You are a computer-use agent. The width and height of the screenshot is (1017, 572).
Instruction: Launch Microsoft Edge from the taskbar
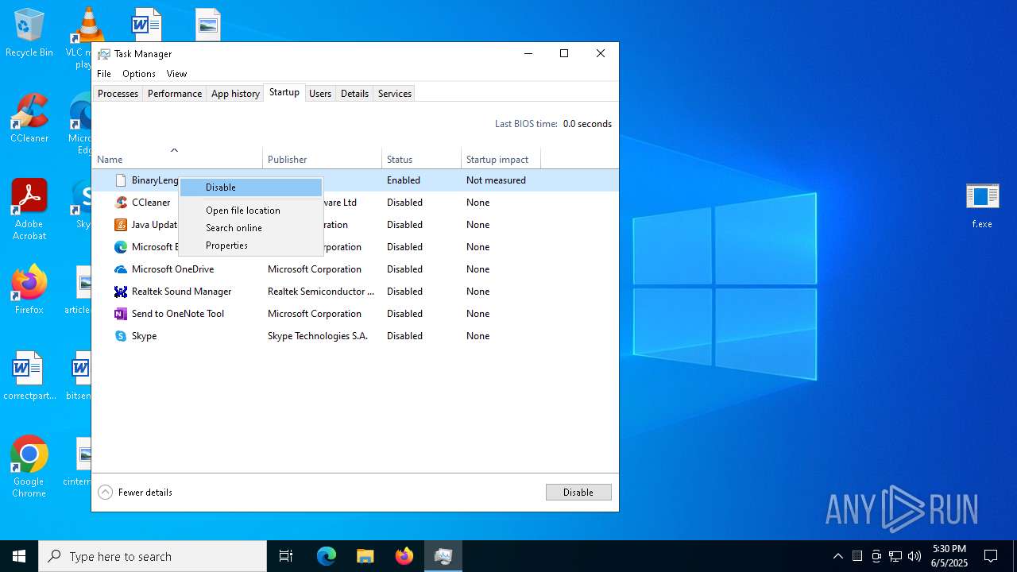[x=327, y=556]
